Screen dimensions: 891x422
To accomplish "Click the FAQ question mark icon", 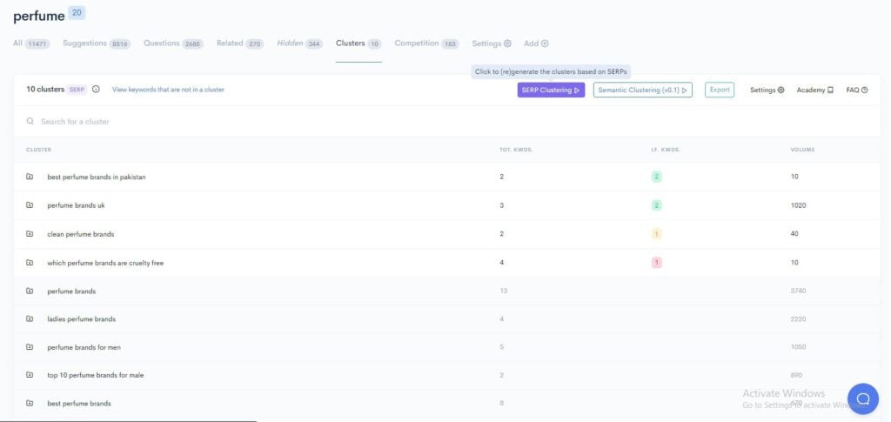I will (x=864, y=90).
